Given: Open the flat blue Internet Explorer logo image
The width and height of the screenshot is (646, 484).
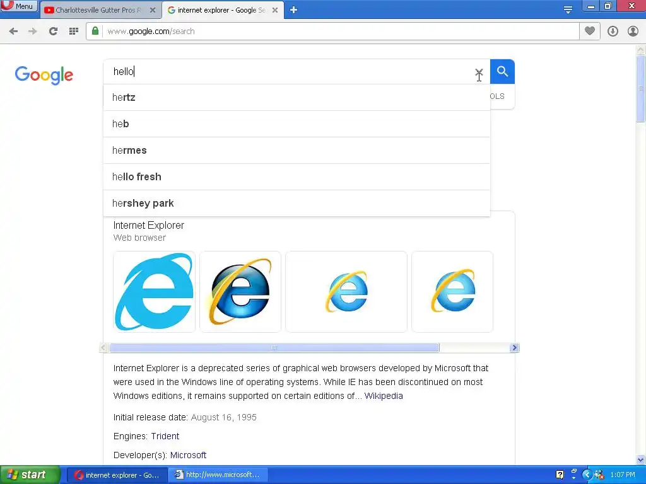Looking at the screenshot, I should pos(154,292).
